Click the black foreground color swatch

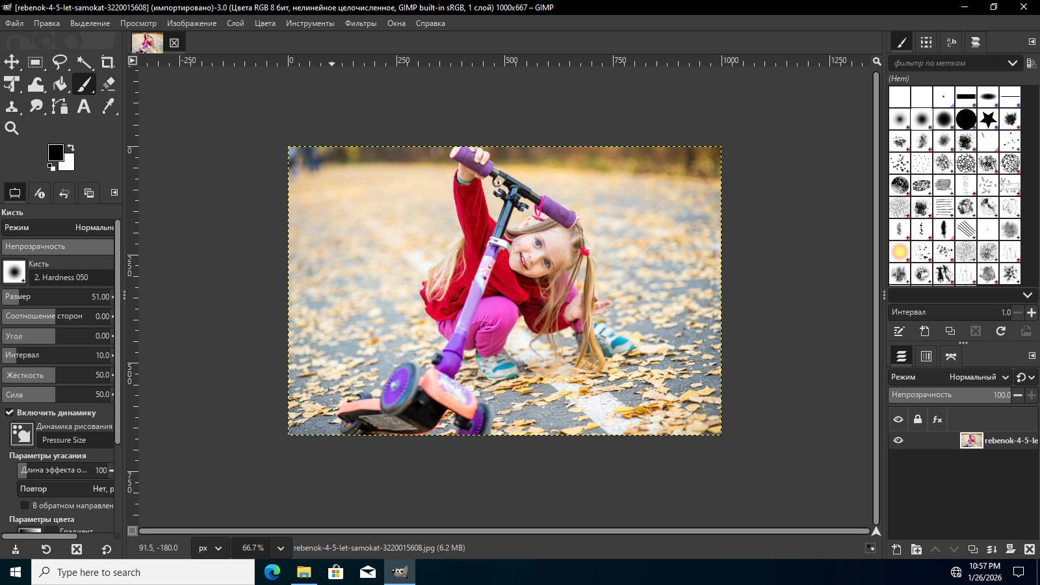point(55,152)
